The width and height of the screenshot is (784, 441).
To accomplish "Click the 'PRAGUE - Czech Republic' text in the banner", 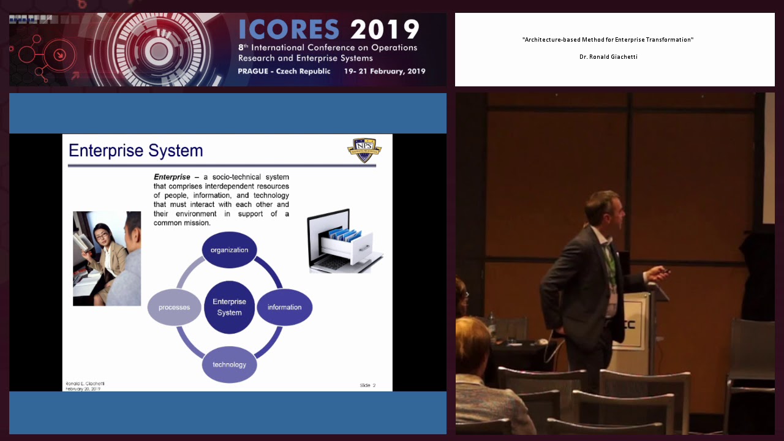I will [x=284, y=71].
